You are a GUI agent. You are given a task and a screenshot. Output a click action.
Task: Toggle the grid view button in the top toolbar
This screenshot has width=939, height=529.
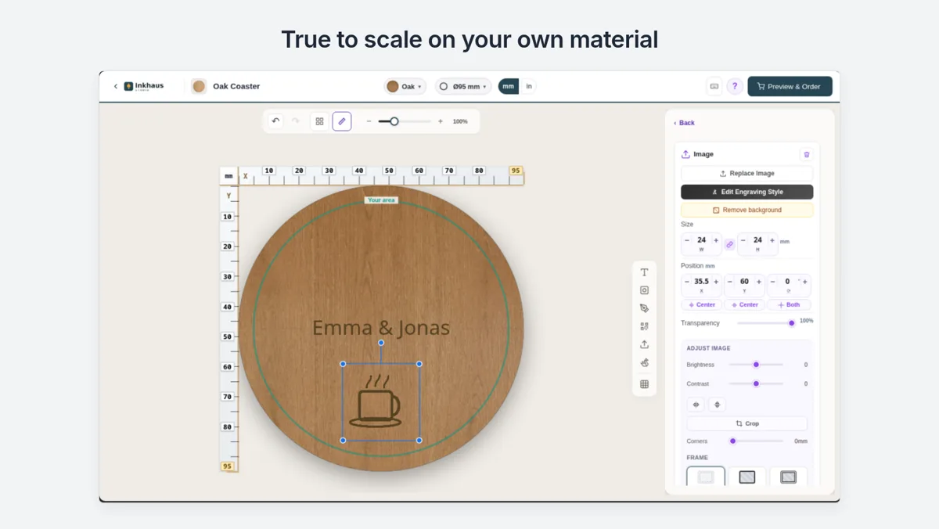click(x=319, y=121)
